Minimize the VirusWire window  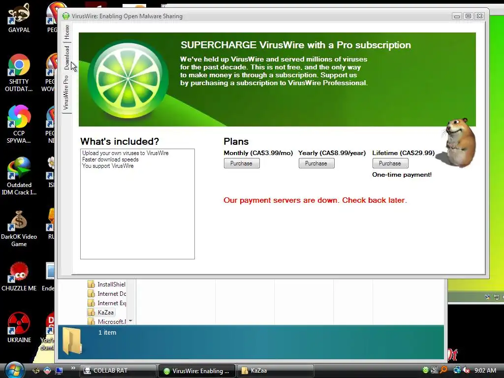457,16
